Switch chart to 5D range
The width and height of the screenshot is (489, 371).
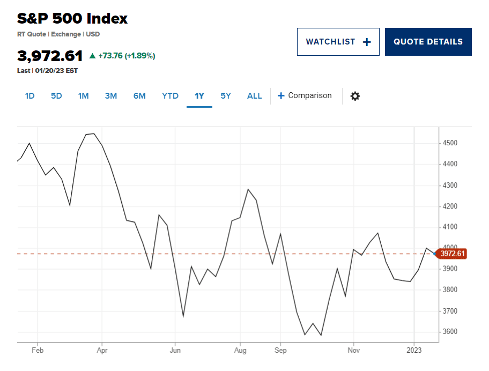pos(56,96)
